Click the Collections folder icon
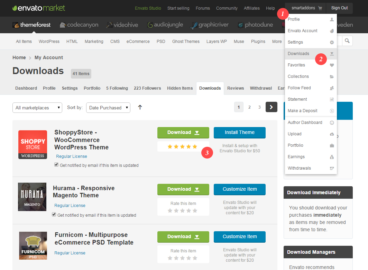368x270 pixels. coord(332,76)
